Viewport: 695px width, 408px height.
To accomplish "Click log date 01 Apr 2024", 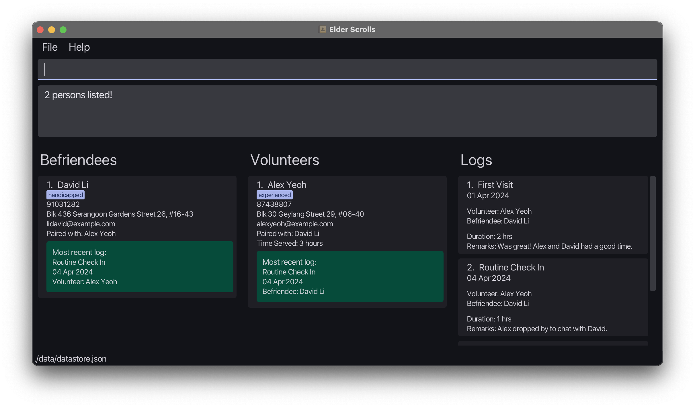I will (x=488, y=195).
